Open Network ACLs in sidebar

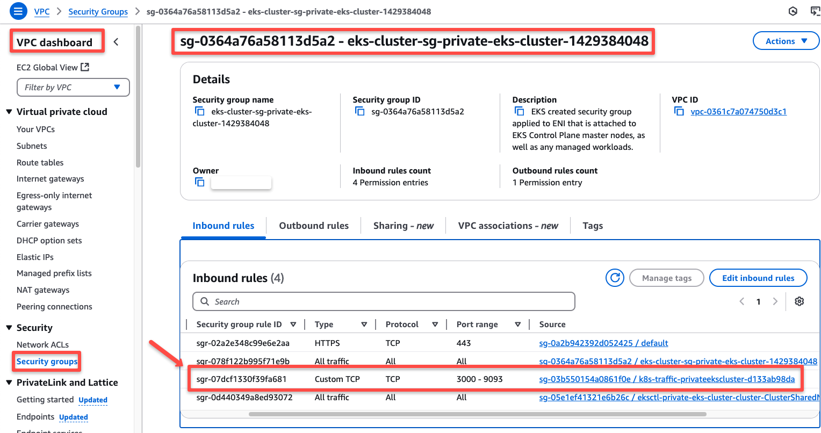pyautogui.click(x=42, y=344)
